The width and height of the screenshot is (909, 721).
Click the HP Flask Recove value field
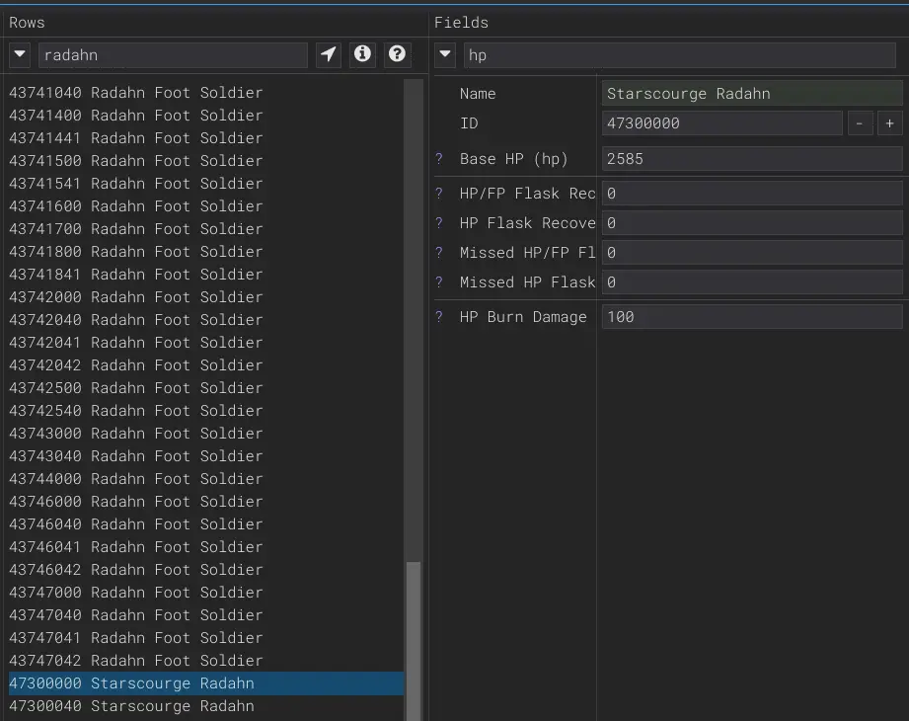(752, 223)
